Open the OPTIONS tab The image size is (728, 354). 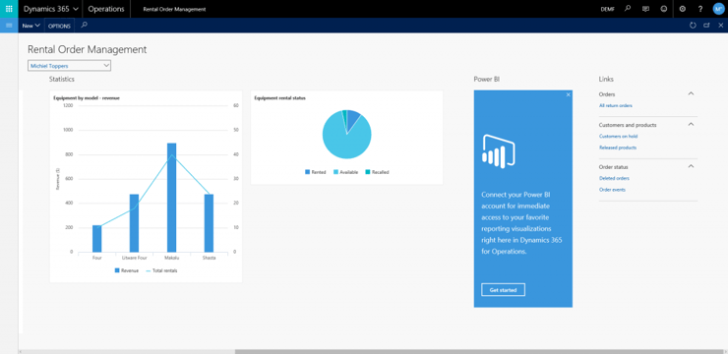coord(59,26)
